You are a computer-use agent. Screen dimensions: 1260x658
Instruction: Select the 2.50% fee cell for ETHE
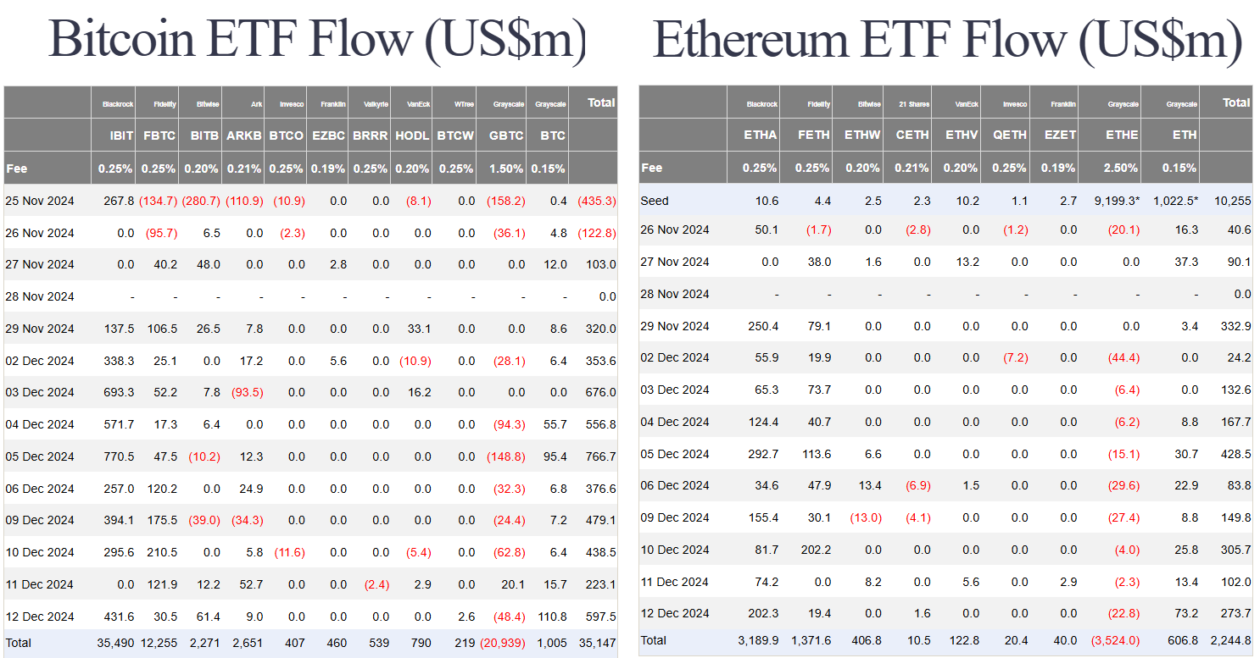click(1121, 168)
